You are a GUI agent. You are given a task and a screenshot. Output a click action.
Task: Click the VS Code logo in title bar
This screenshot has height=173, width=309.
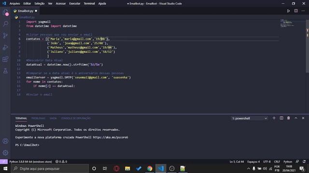coord(4,3)
